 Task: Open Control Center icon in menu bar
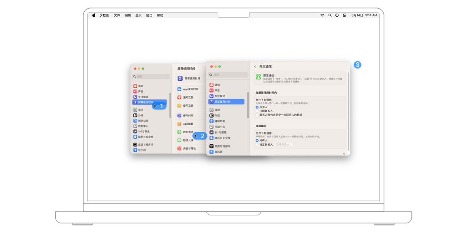tap(344, 15)
